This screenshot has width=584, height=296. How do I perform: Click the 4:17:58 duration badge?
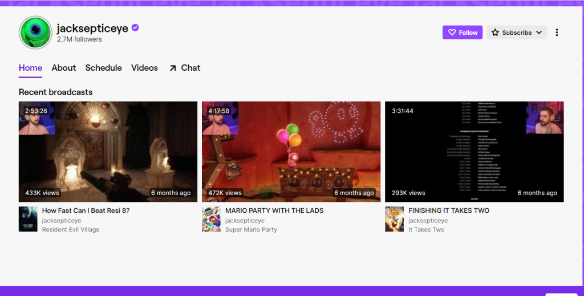tap(219, 111)
